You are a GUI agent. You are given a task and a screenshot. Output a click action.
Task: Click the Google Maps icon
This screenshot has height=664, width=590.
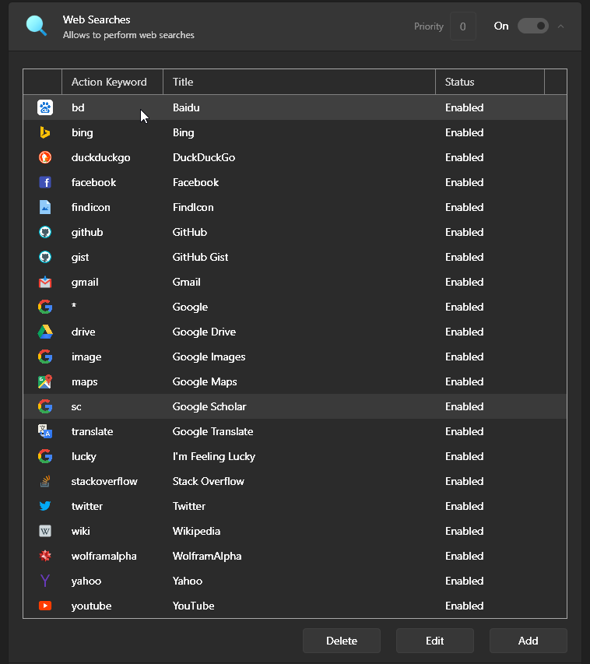(x=44, y=381)
